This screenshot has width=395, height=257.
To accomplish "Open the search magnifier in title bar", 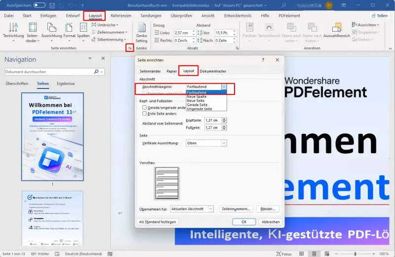I will (x=283, y=5).
